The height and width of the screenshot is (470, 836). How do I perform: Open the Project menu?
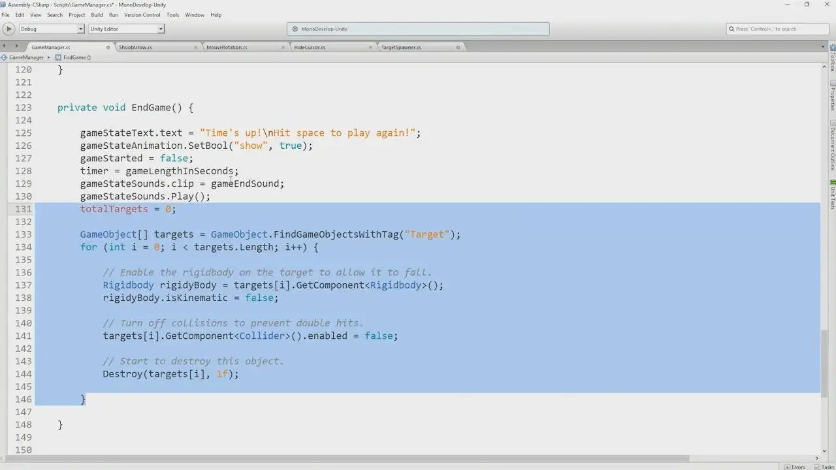(x=76, y=14)
